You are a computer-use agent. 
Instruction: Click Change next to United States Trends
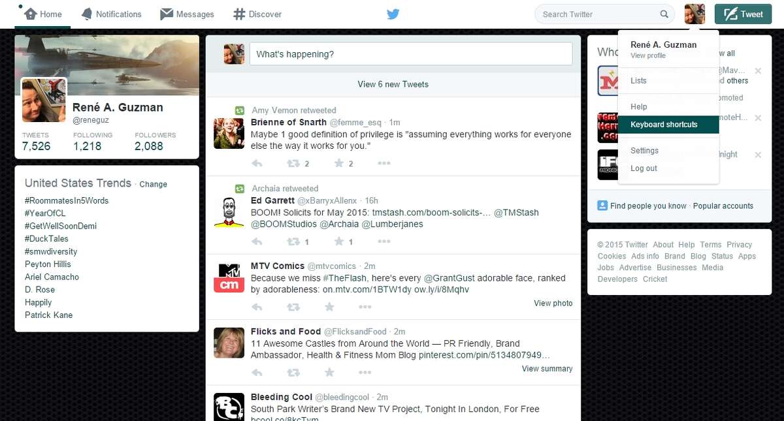point(153,185)
